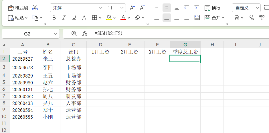Select column D header

click(x=100, y=45)
